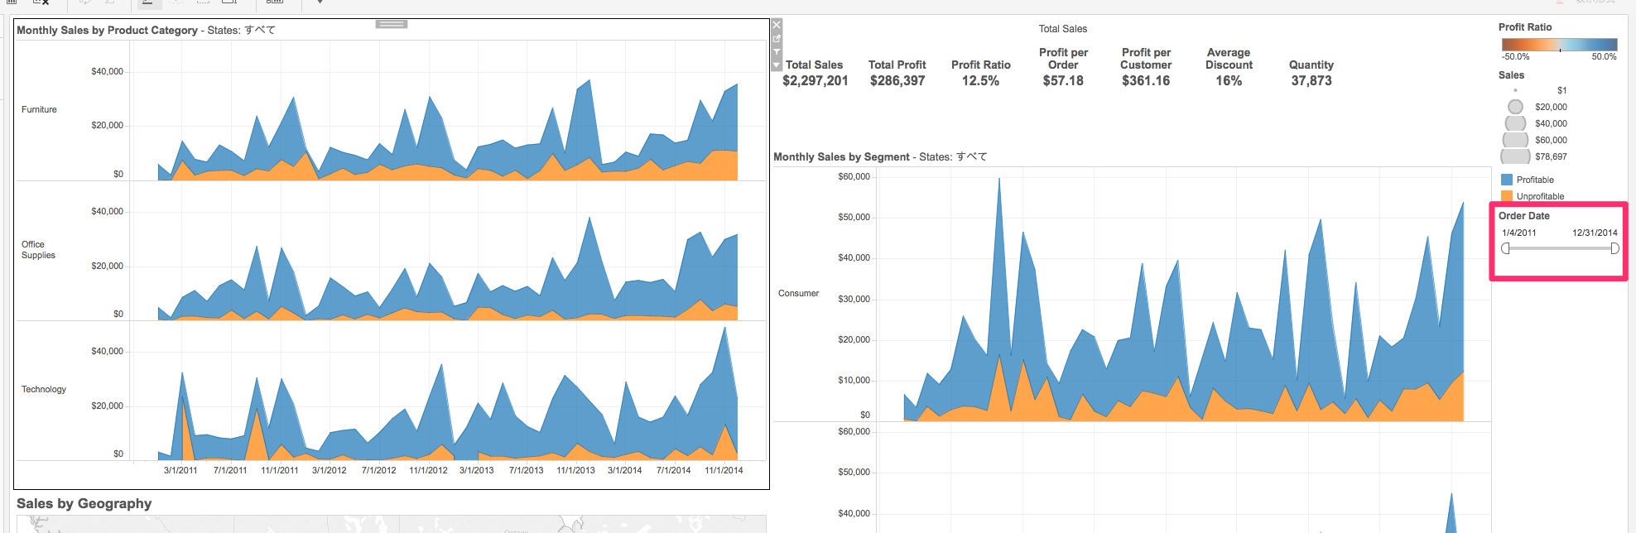Remove the Monthly Sales sheet from dashboard
This screenshot has height=533, width=1636.
pyautogui.click(x=777, y=25)
